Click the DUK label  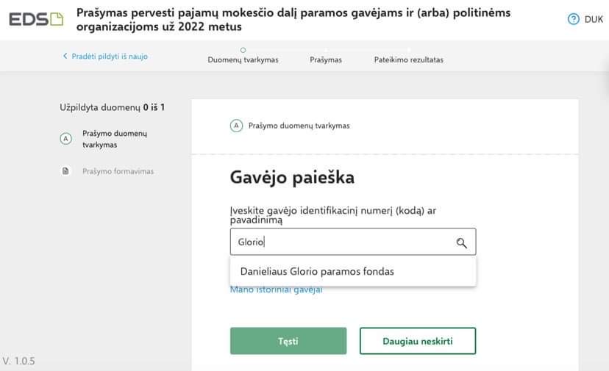[x=594, y=20]
